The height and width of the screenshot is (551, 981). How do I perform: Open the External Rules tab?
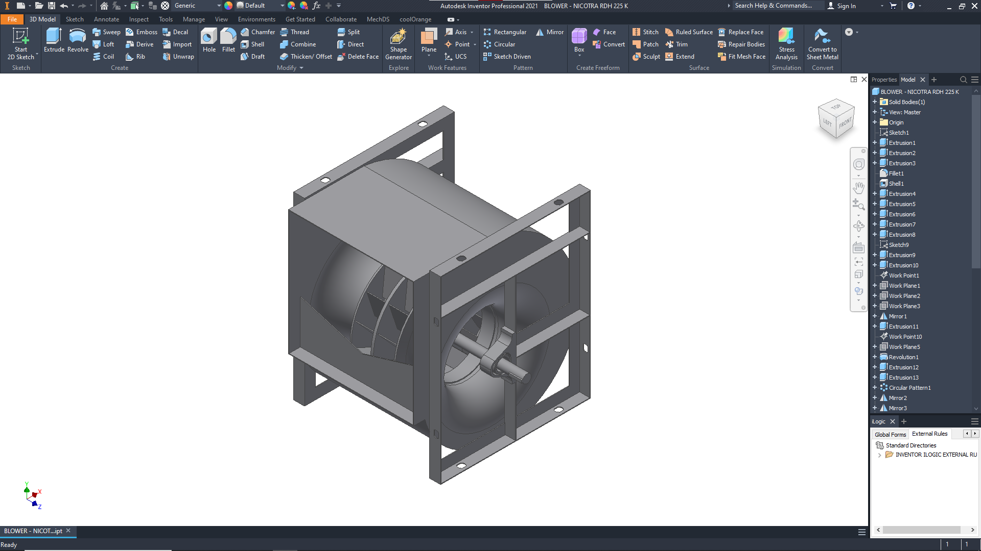point(929,434)
